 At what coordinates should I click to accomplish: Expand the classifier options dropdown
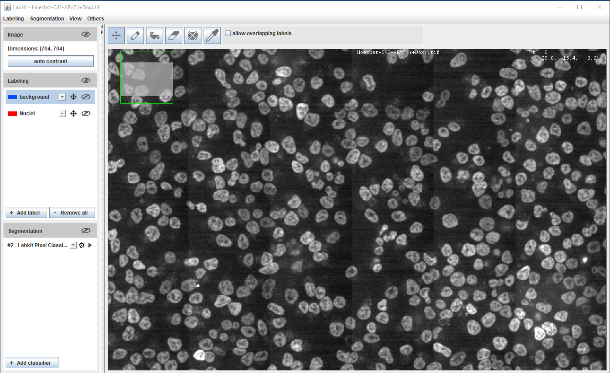[73, 245]
